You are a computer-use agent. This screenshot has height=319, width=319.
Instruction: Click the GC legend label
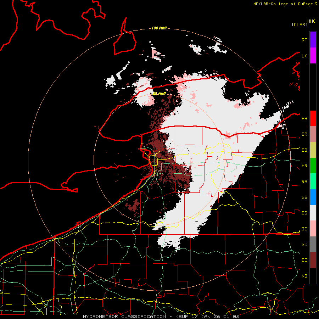pos(304,245)
